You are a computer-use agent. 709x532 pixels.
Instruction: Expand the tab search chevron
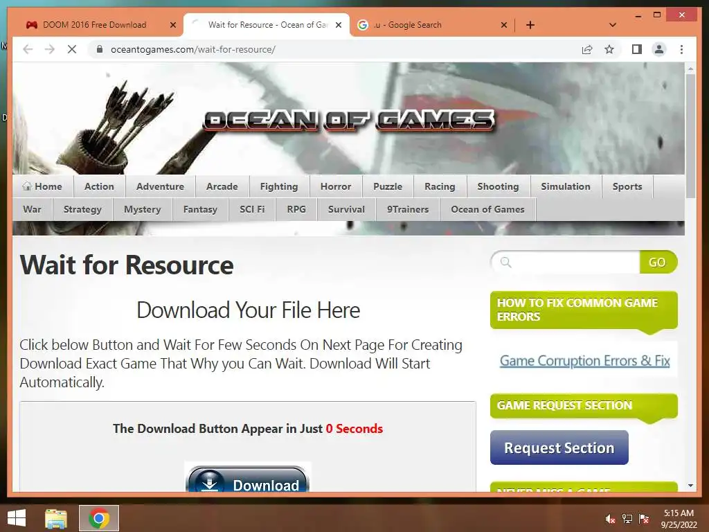tap(613, 25)
